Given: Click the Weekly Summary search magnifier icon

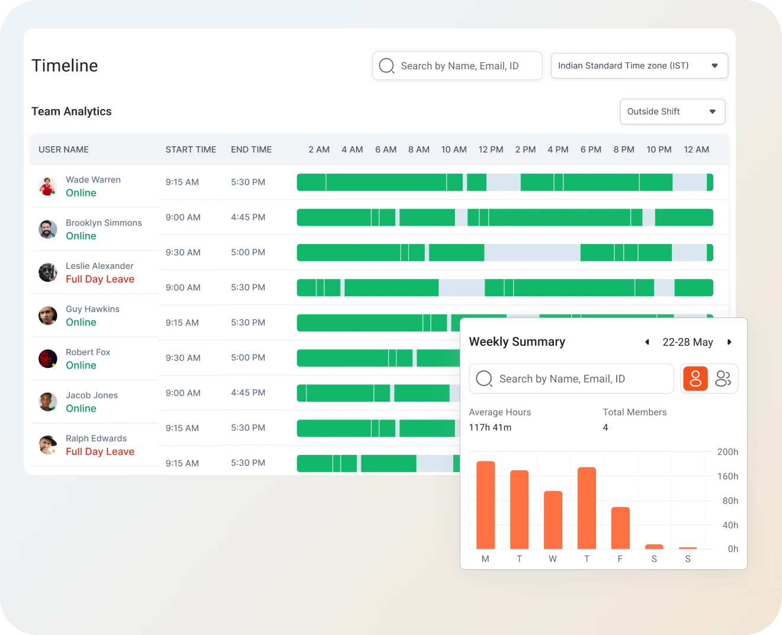Looking at the screenshot, I should click(x=484, y=379).
